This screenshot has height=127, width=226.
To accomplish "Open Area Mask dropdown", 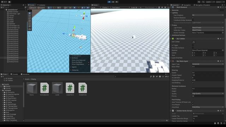I will coord(208,107).
